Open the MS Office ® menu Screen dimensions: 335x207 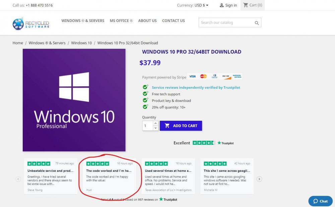[121, 21]
